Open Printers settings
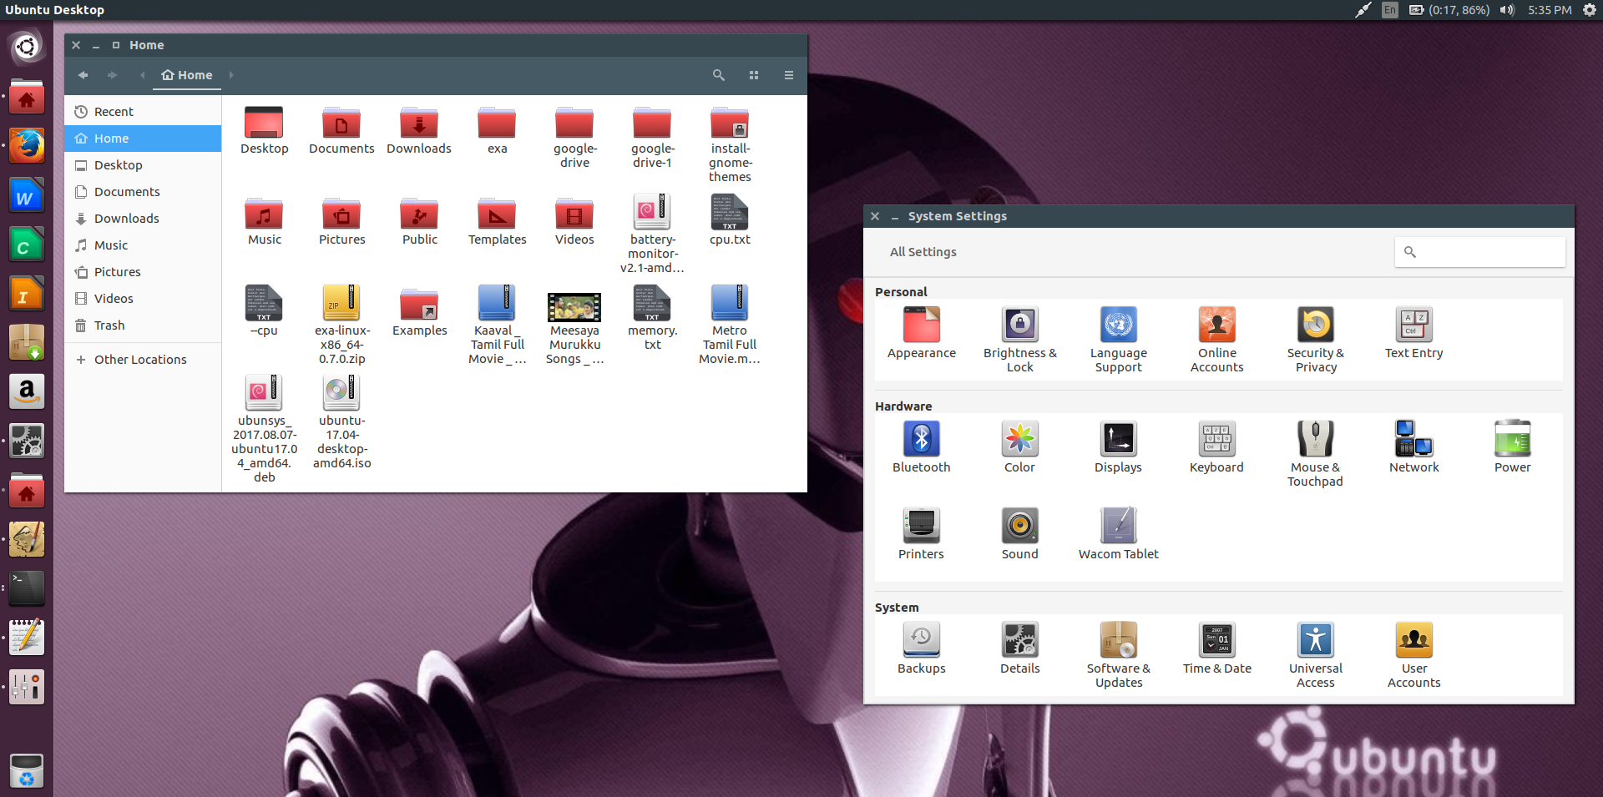Screen dimensions: 1603x797 pyautogui.click(x=921, y=534)
